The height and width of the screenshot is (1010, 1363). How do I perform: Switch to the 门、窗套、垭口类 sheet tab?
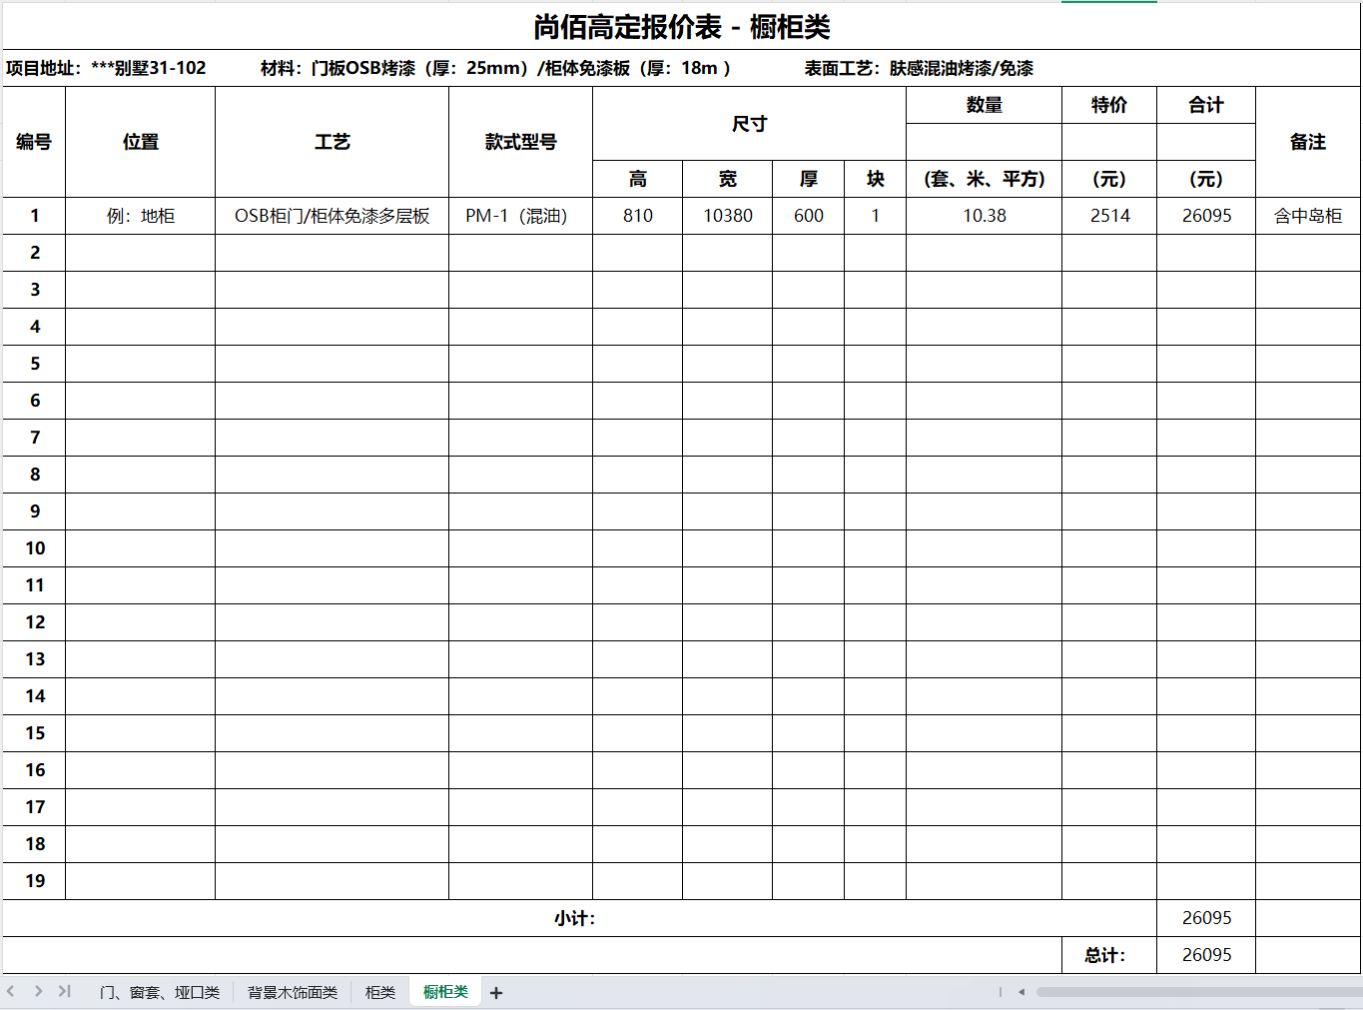point(160,992)
